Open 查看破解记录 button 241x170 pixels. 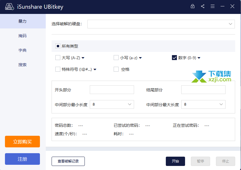(x=68, y=161)
